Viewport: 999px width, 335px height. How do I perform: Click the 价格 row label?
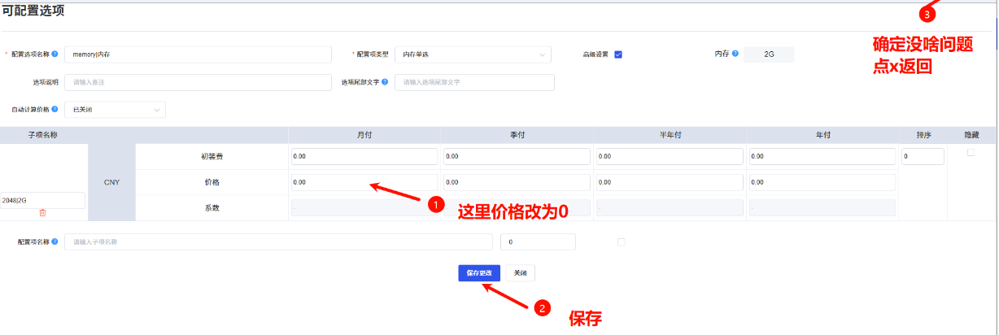(212, 182)
